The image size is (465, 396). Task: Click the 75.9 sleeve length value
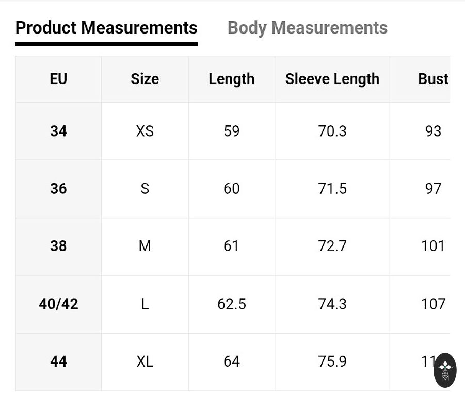pyautogui.click(x=332, y=361)
